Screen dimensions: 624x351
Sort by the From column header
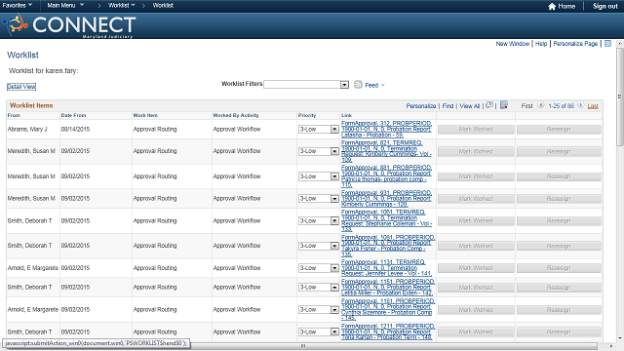point(14,115)
